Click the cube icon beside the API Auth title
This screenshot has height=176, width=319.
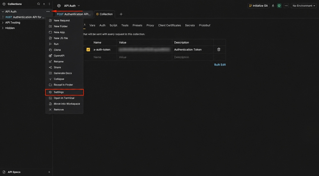59,6
